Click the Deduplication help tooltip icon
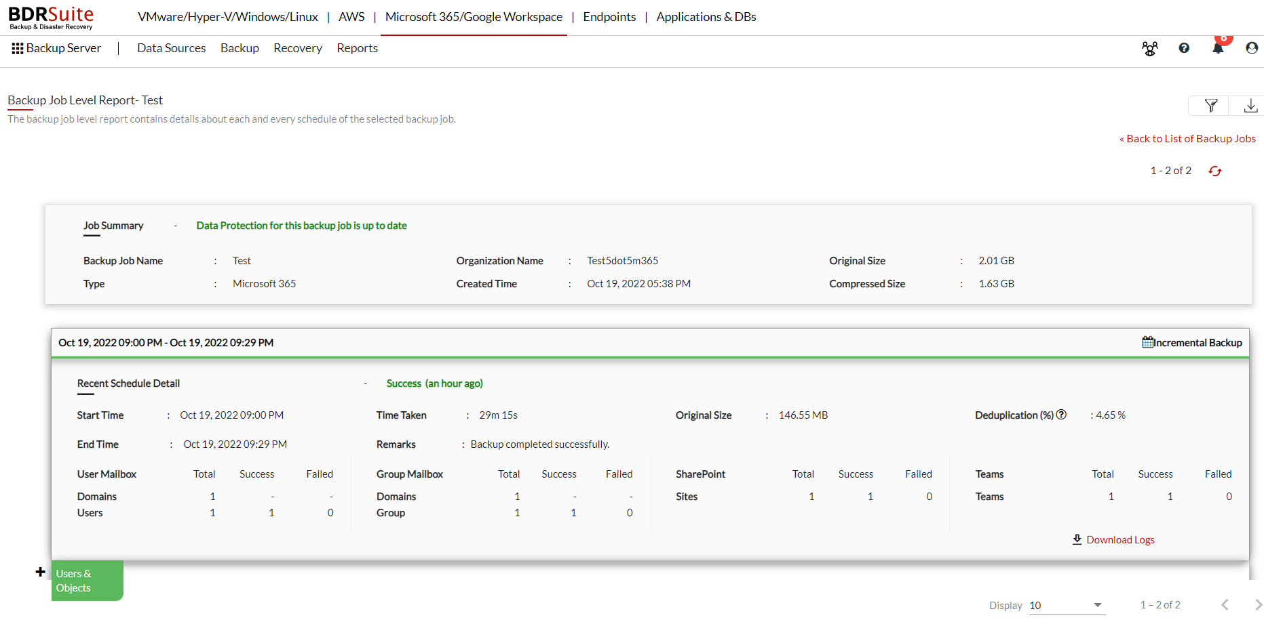Viewport: 1264px width, 624px height. [x=1062, y=415]
